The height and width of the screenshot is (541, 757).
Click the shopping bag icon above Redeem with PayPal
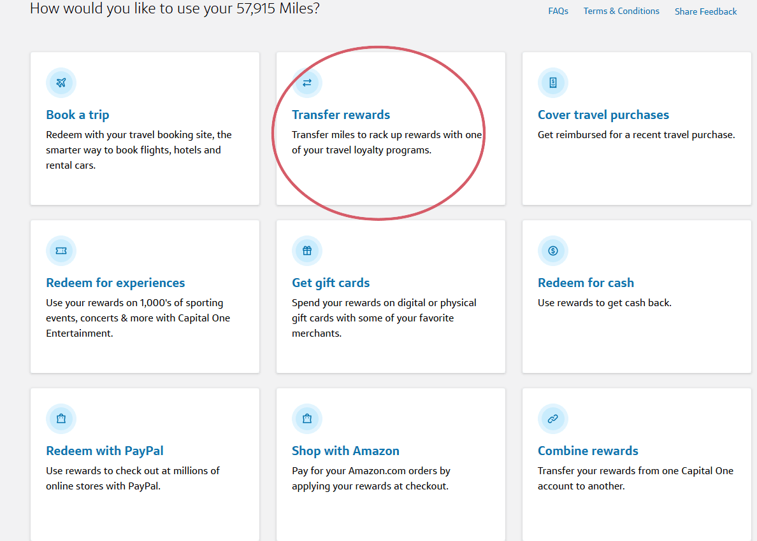(x=61, y=419)
